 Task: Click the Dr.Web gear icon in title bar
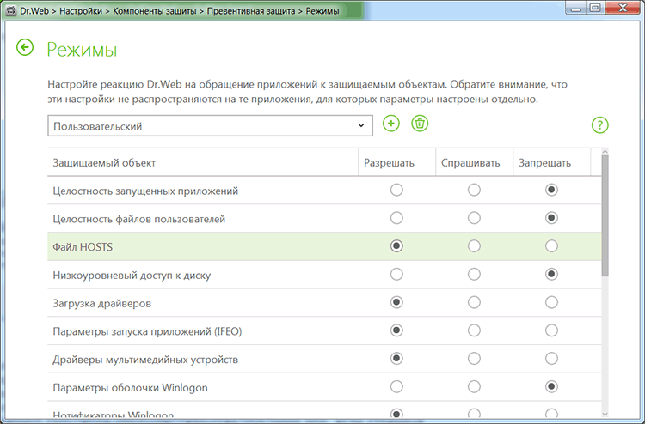(x=11, y=10)
